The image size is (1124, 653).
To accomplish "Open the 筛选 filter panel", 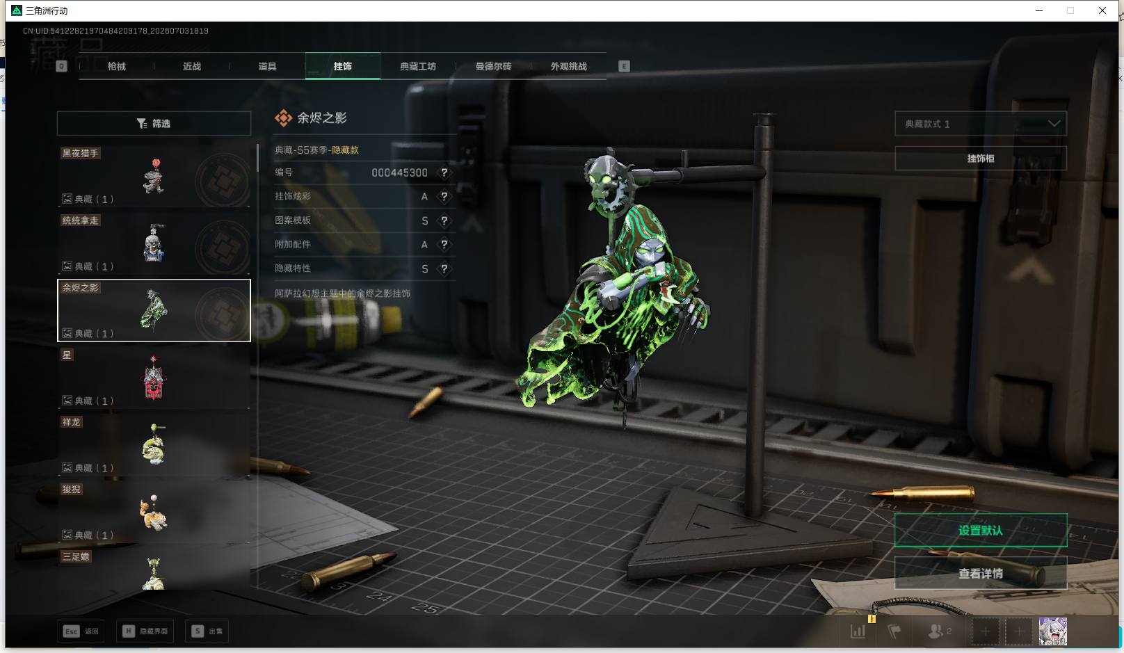I will tap(154, 123).
